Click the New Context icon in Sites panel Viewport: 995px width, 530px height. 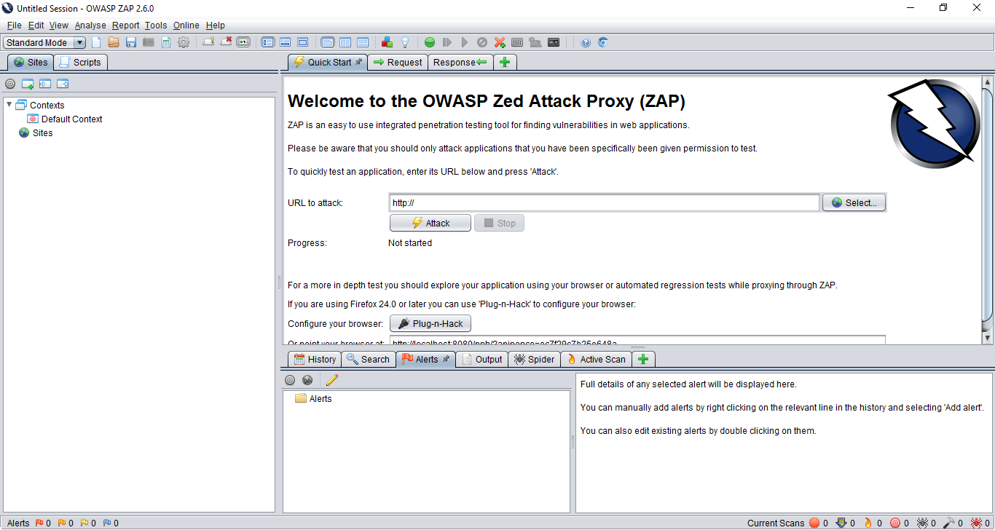[28, 84]
